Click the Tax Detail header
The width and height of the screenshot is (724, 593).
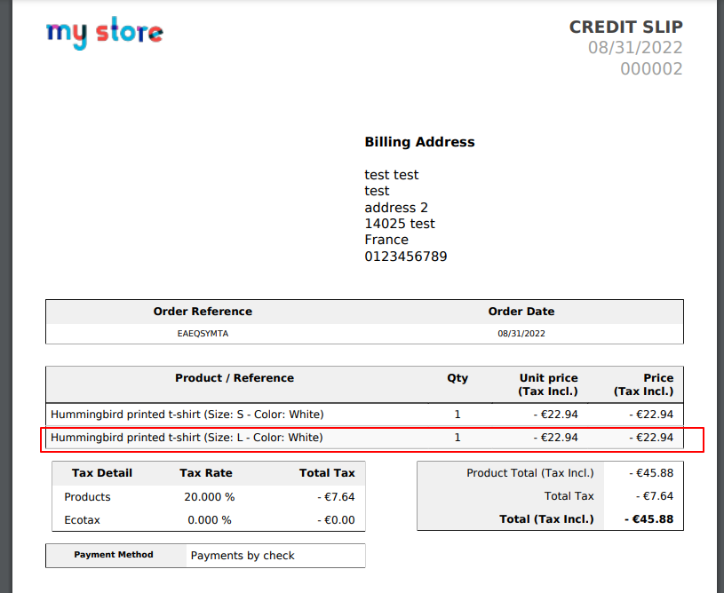pos(102,473)
